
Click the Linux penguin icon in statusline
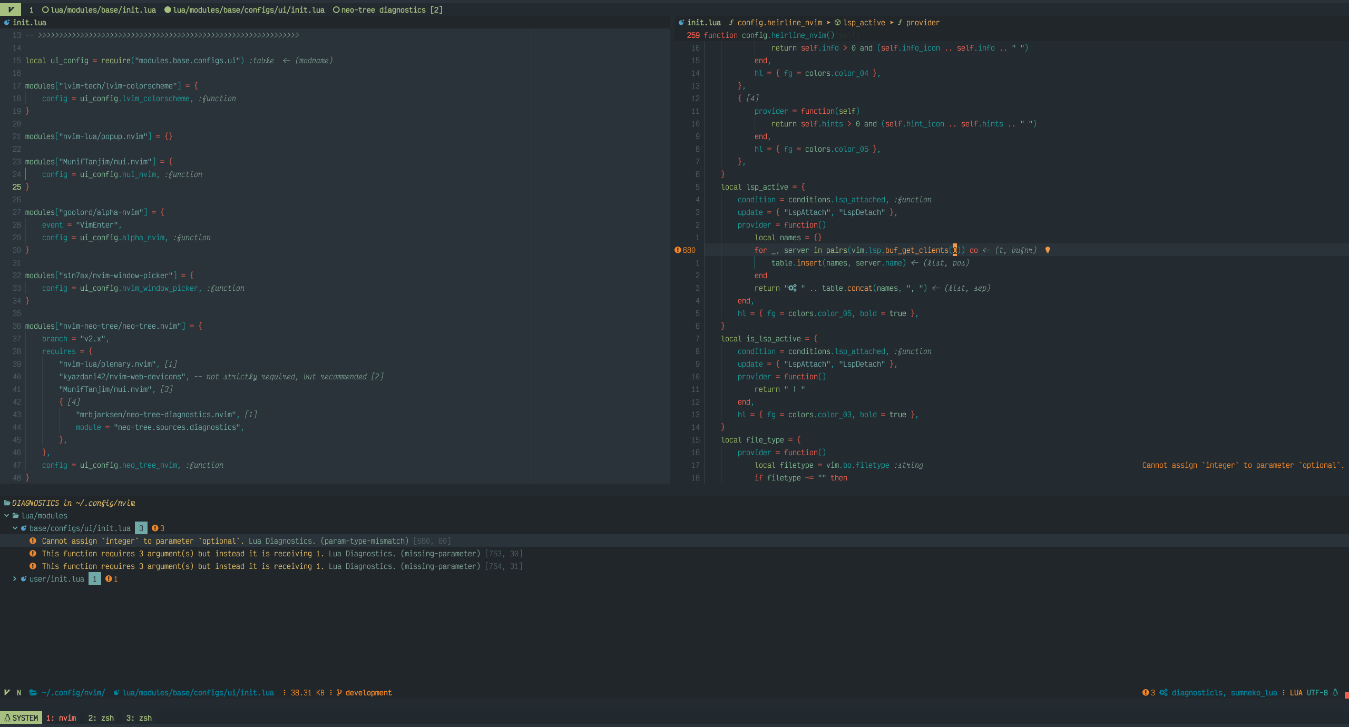1335,693
